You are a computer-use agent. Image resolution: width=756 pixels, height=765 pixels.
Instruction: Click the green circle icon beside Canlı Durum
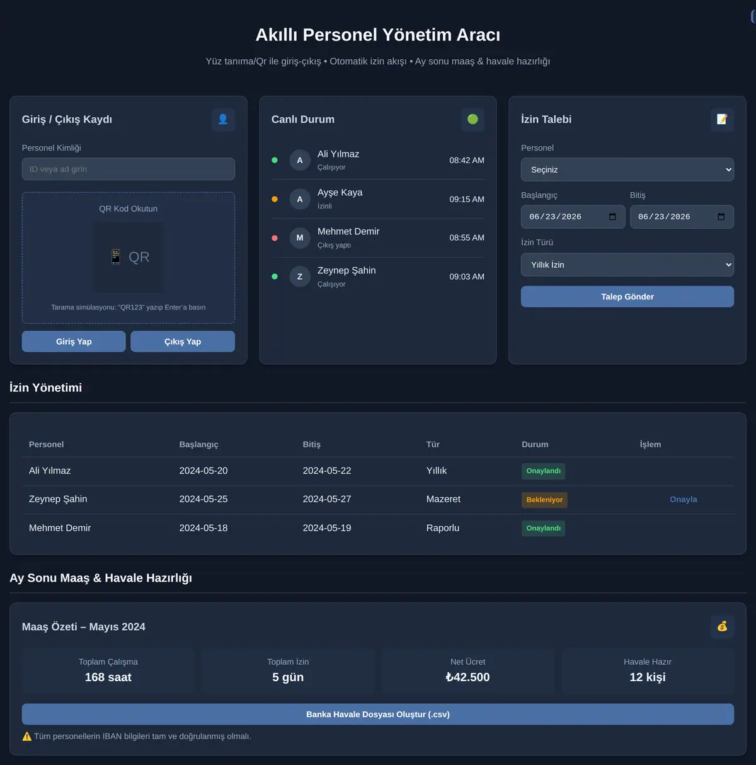[472, 119]
